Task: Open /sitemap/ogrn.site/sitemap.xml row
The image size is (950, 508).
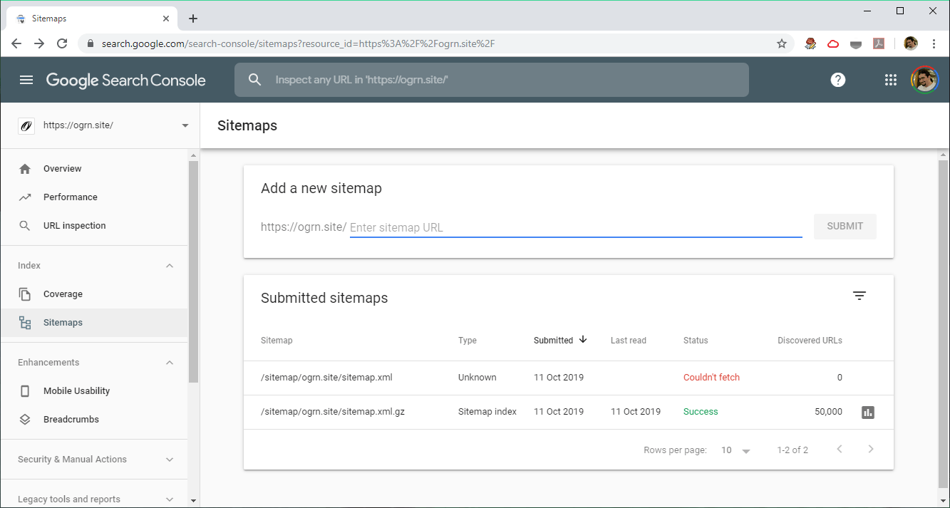Action: click(x=569, y=378)
